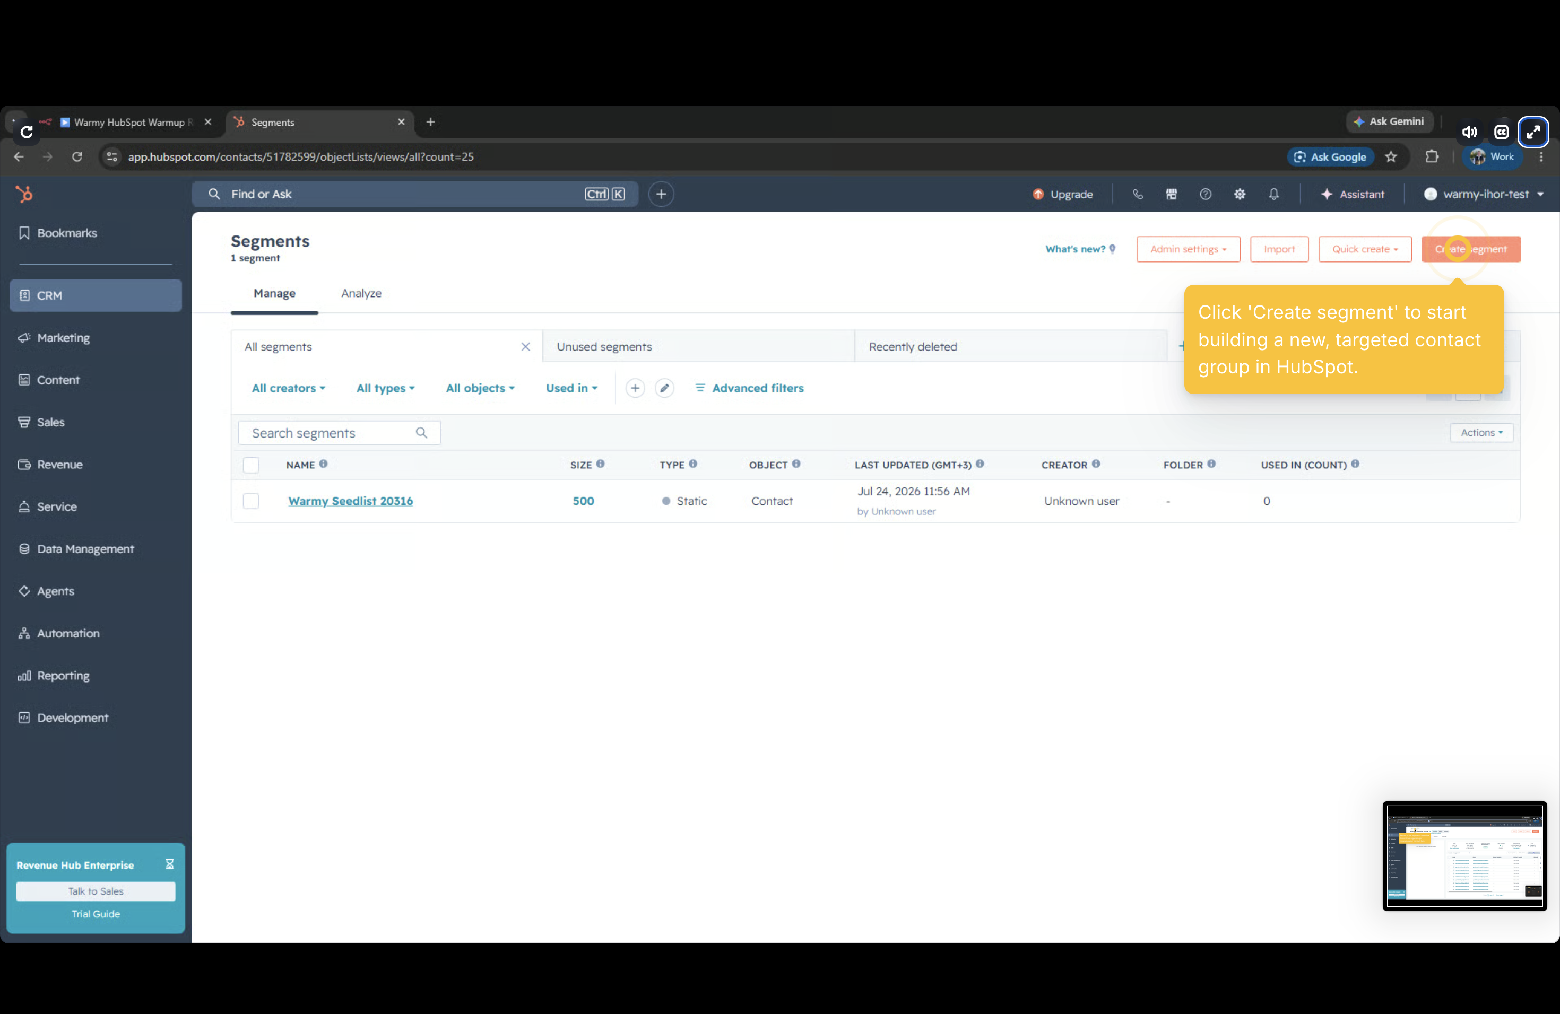This screenshot has height=1014, width=1560.
Task: Click the What's new? link
Action: click(1080, 249)
